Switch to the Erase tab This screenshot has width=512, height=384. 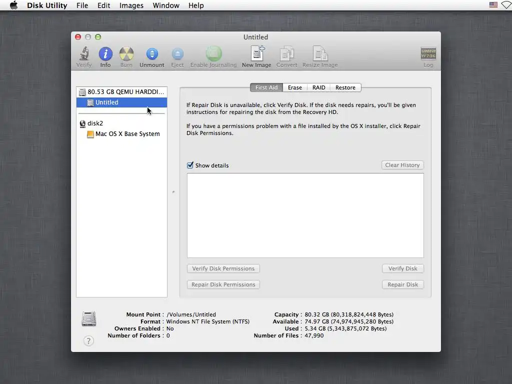click(295, 87)
